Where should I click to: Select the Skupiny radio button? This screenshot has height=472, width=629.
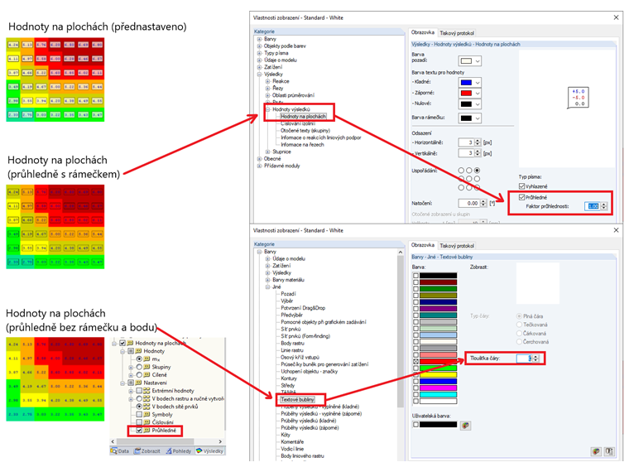point(139,367)
